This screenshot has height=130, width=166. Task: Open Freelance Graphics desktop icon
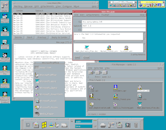point(5,83)
